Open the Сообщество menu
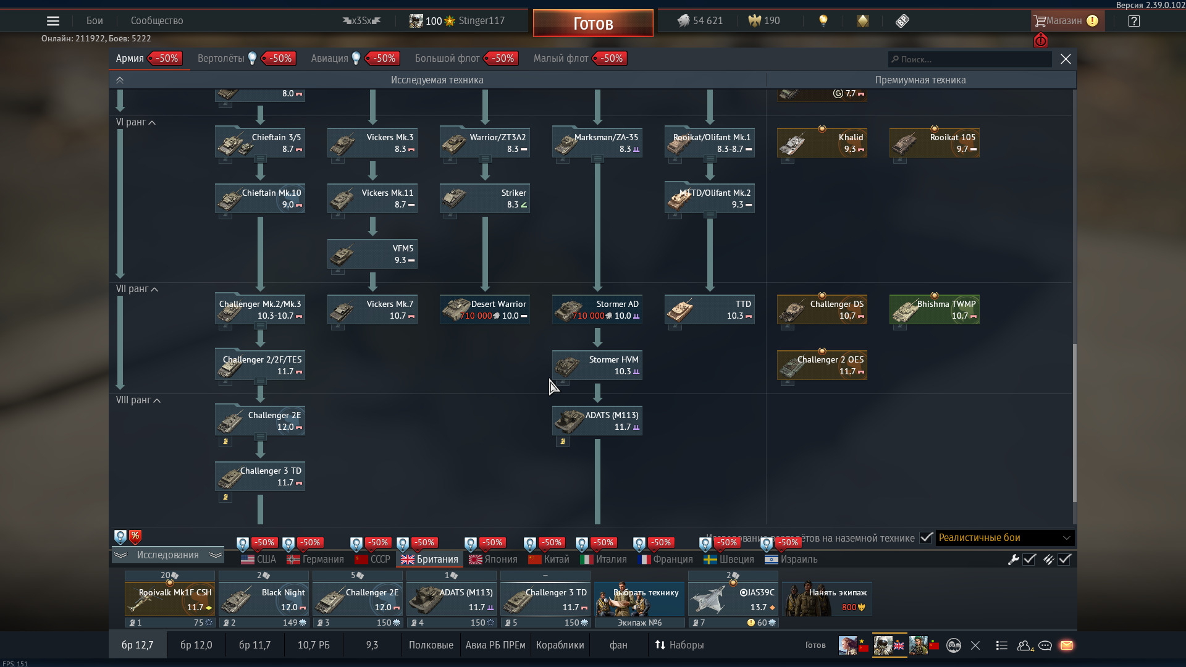 [x=157, y=21]
